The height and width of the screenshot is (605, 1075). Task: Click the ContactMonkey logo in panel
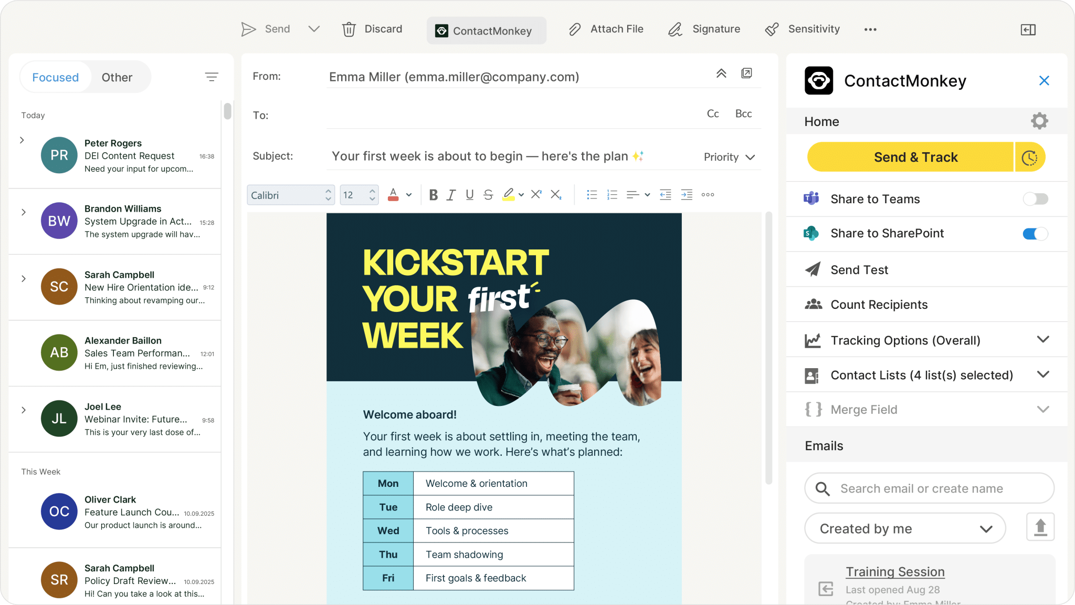819,80
